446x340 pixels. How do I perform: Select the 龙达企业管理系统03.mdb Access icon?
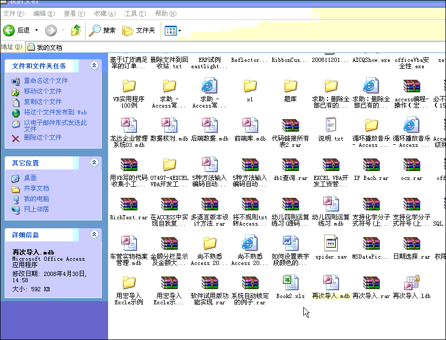129,125
